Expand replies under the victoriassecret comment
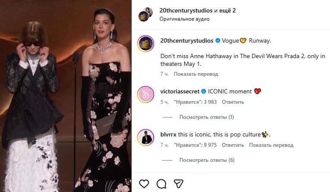Image resolution: width=330 pixels, height=192 pixels. click(207, 117)
